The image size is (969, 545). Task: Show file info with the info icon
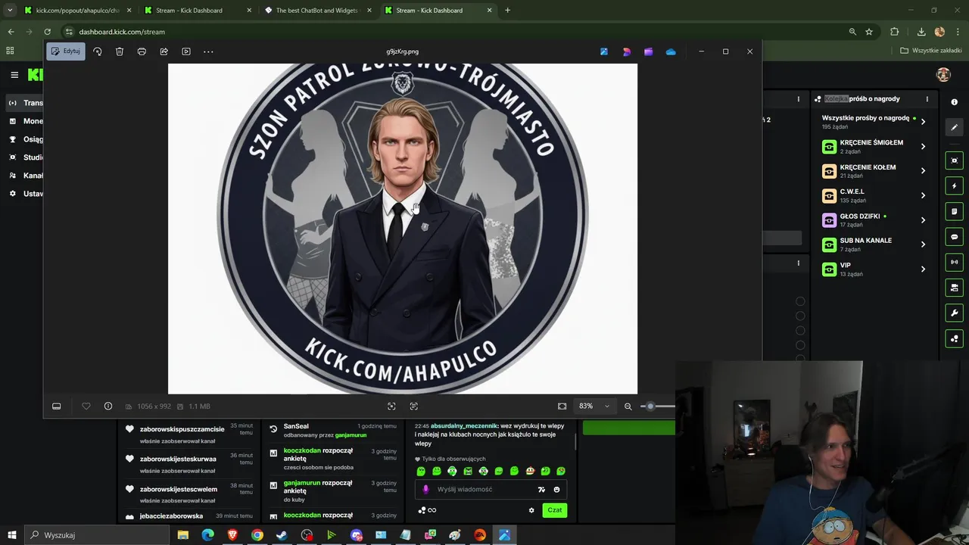108,406
